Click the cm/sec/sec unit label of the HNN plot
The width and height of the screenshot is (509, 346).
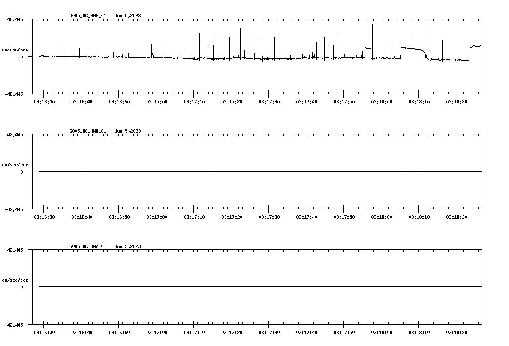(x=15, y=165)
